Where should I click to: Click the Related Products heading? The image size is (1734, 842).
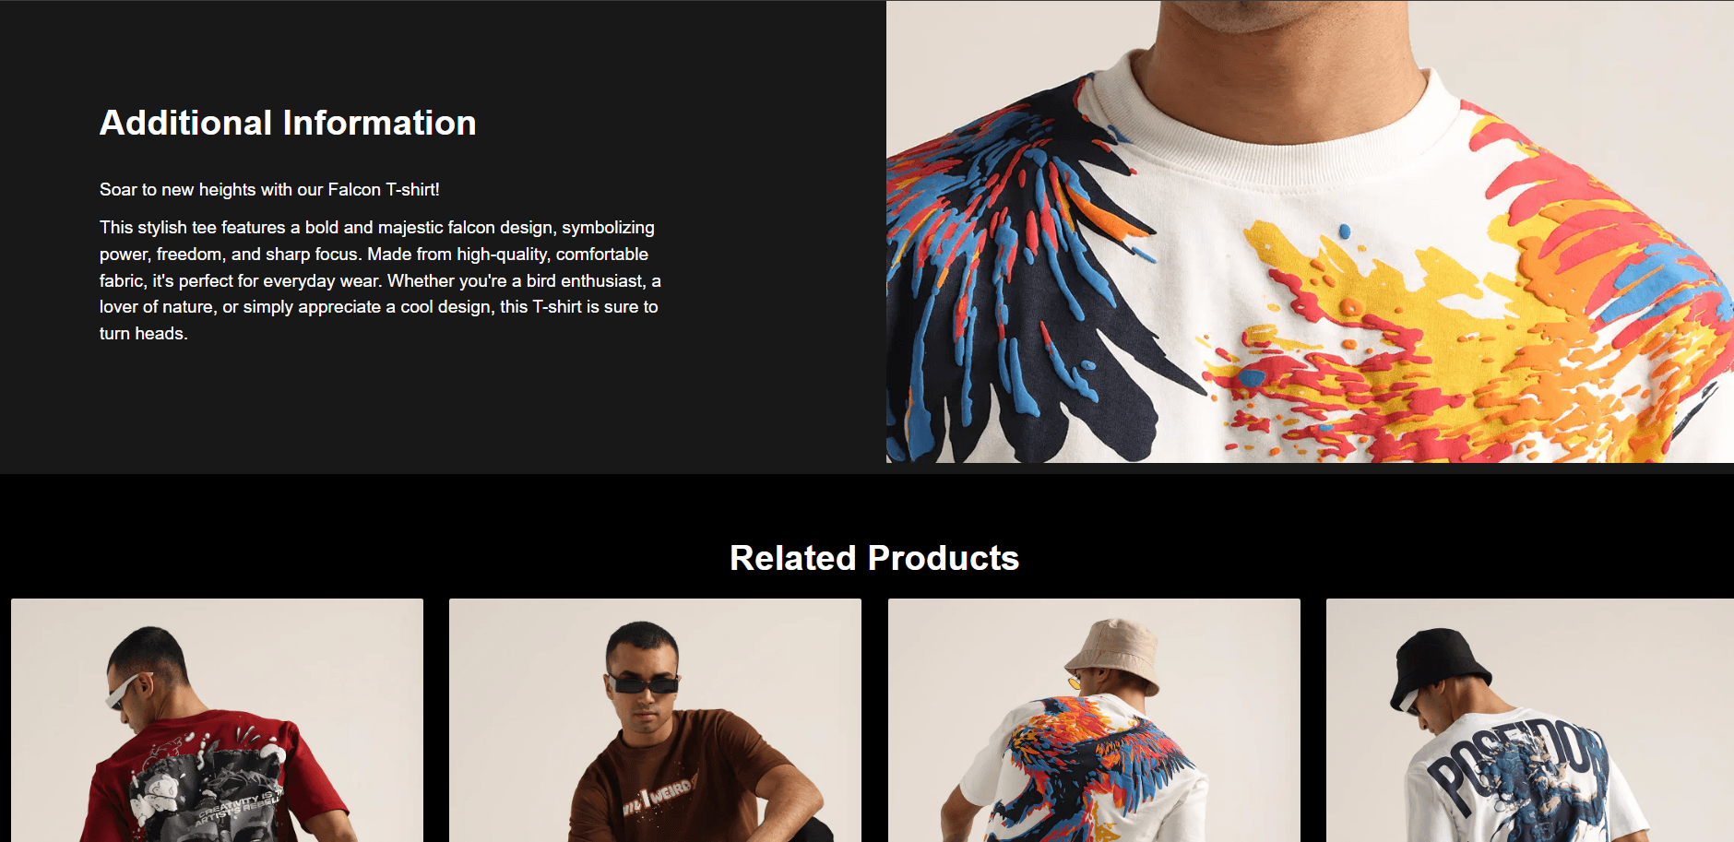pyautogui.click(x=874, y=558)
